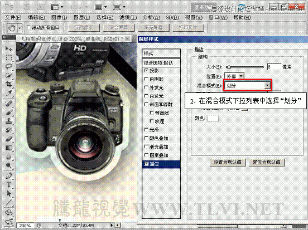
Task: Select the Dodge tool
Action: click(x=8, y=166)
